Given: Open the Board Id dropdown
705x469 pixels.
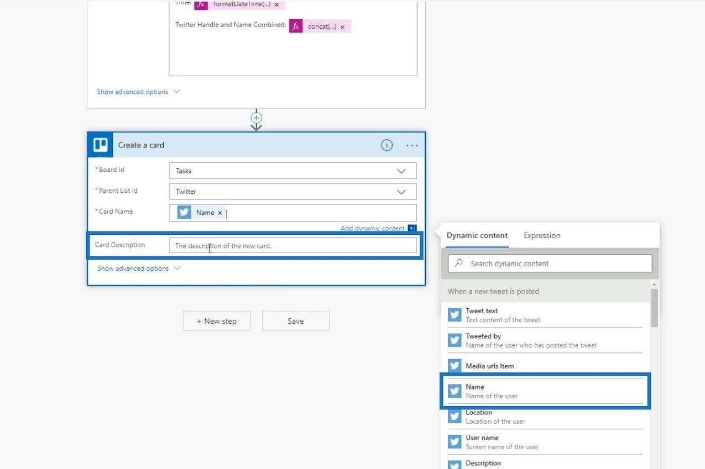Looking at the screenshot, I should 401,171.
